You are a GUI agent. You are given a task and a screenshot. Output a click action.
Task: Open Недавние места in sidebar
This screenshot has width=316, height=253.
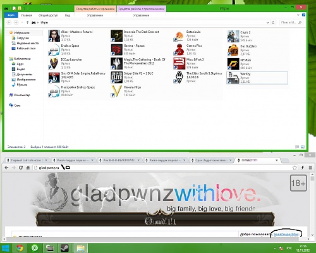(x=25, y=43)
